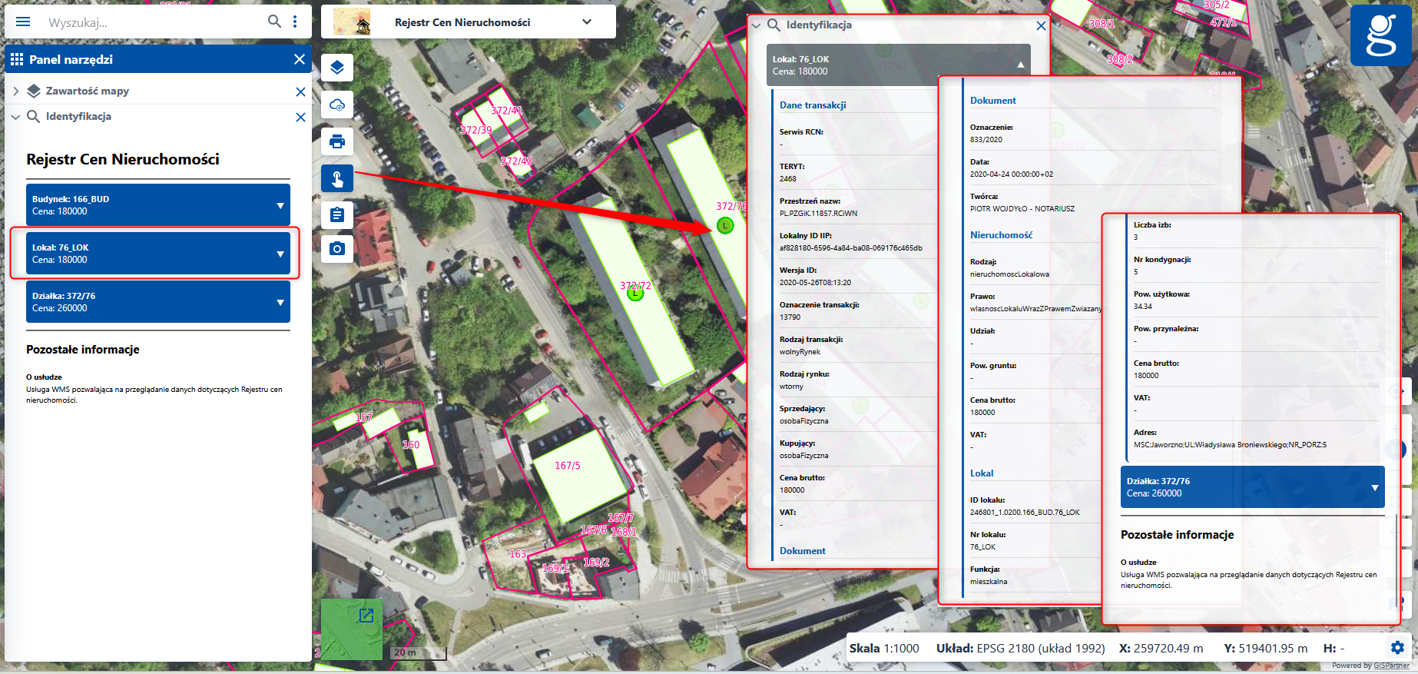Open the overview minimap popout icon
This screenshot has width=1418, height=674.
click(366, 615)
